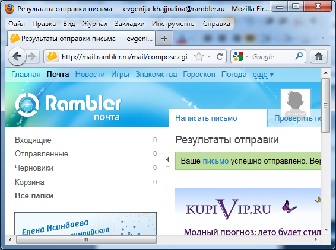Open the Вид menu
The width and height of the screenshot is (336, 250).
[69, 24]
